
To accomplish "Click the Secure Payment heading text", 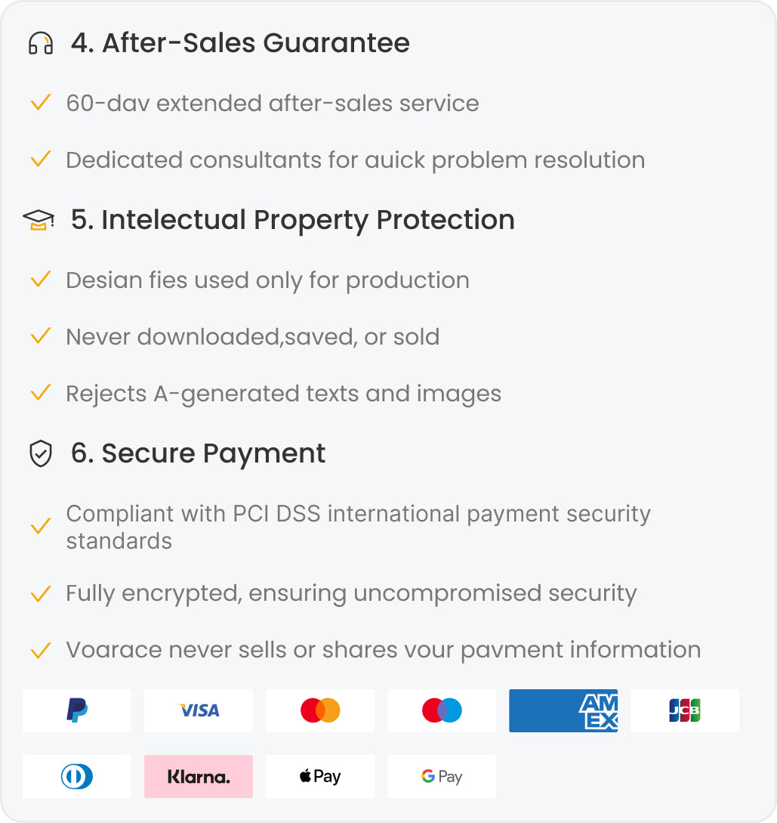I will click(x=199, y=453).
